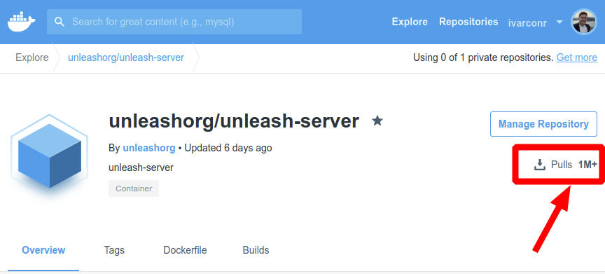The image size is (605, 274).
Task: Open unleashorg/unleash-server breadcrumb
Action: click(126, 58)
